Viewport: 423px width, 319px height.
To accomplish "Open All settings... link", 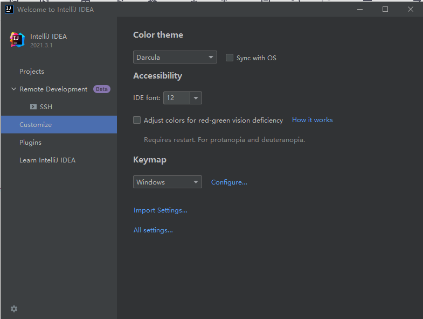I will coord(153,230).
